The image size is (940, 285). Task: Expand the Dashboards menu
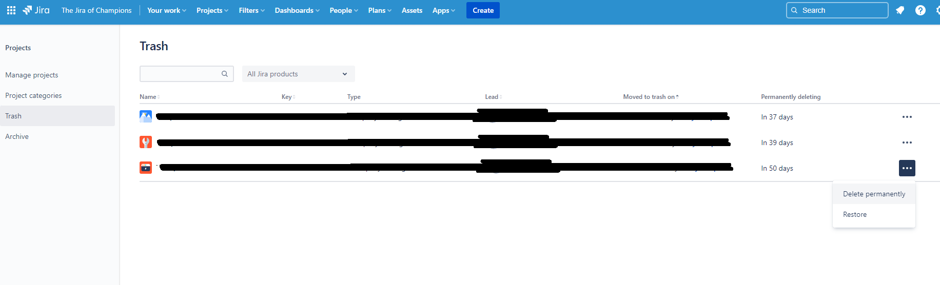[x=297, y=10]
